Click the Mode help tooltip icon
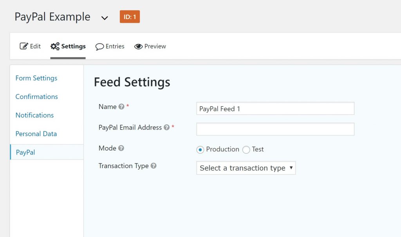The height and width of the screenshot is (237, 401). [x=121, y=148]
